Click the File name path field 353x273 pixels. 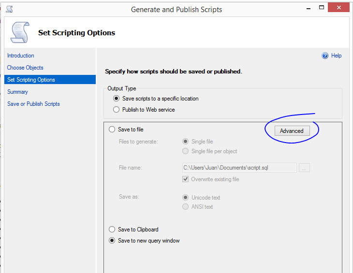239,168
